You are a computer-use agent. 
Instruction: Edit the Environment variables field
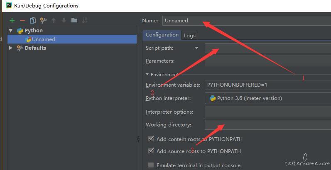pyautogui.click(x=268, y=85)
